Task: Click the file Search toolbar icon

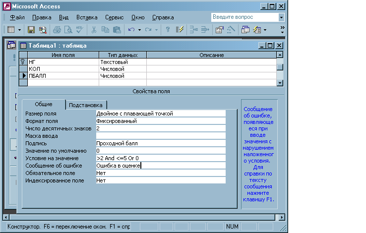Action: point(43,30)
